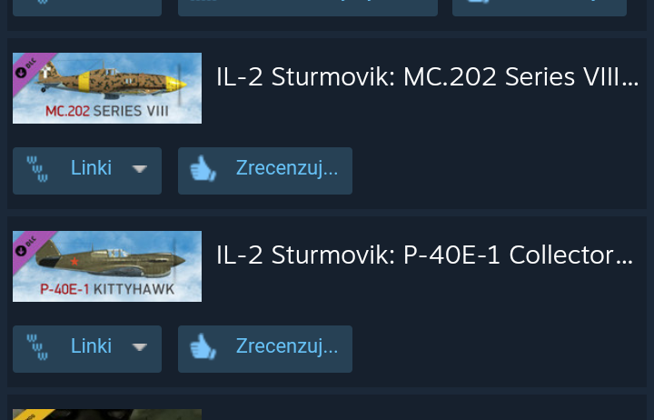Click the partially visible dark thumbnail at bottom
The height and width of the screenshot is (420, 654).
[x=107, y=415]
